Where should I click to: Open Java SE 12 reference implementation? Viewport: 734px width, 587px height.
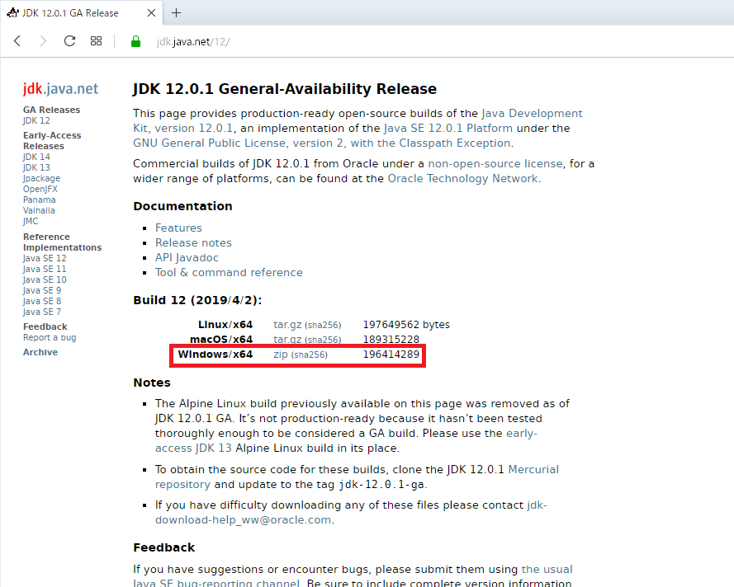point(45,258)
